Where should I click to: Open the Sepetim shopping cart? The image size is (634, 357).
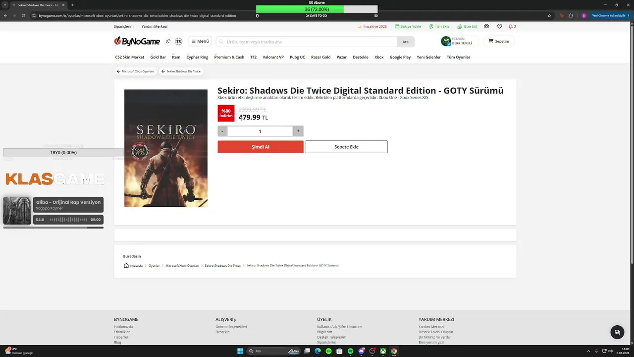click(x=499, y=41)
